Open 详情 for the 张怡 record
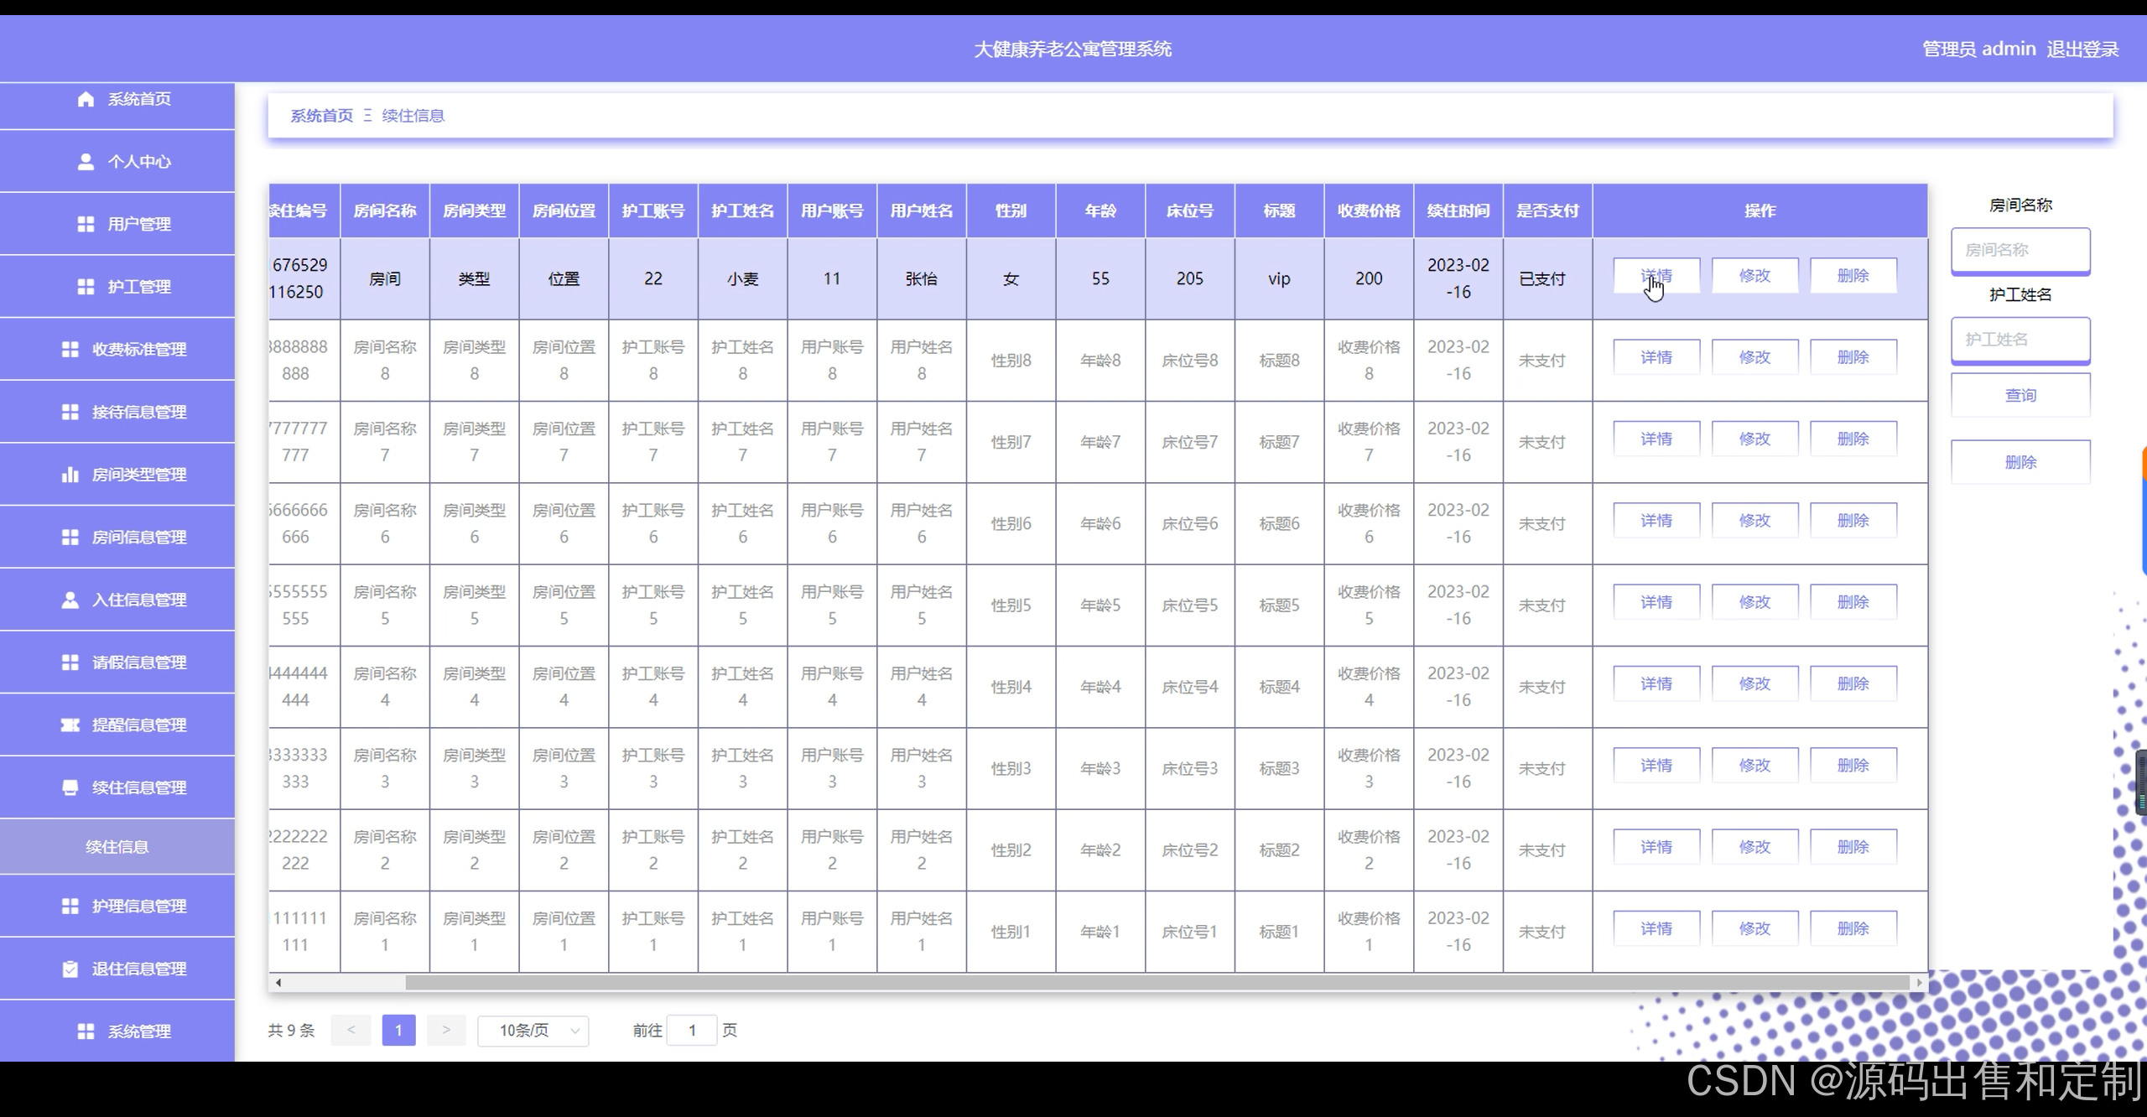This screenshot has height=1117, width=2147. (1656, 275)
